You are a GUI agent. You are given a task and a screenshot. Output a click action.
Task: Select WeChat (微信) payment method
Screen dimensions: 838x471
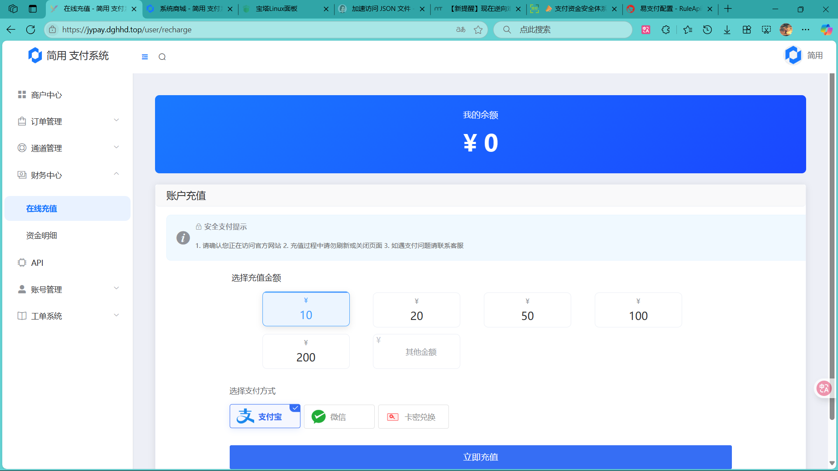[339, 416]
